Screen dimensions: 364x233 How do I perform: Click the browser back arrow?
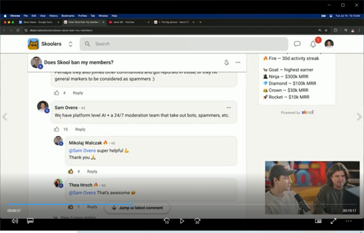pos(5,30)
